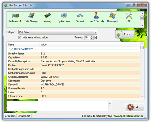Select the Memory icon

point(47,17)
